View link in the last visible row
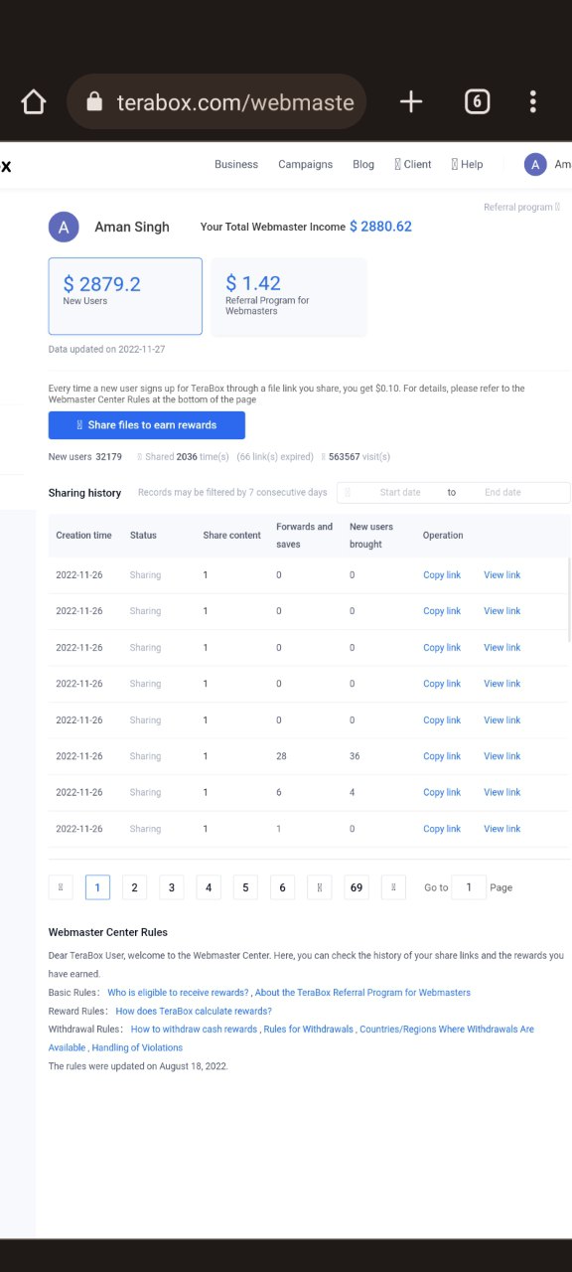 501,829
